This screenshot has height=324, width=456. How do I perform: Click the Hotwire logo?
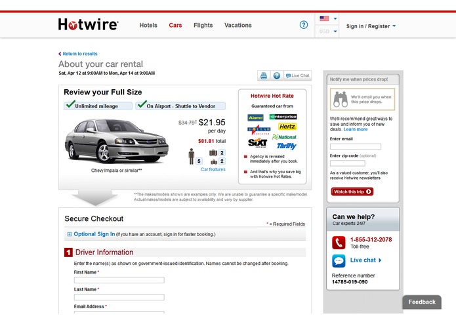(x=88, y=24)
